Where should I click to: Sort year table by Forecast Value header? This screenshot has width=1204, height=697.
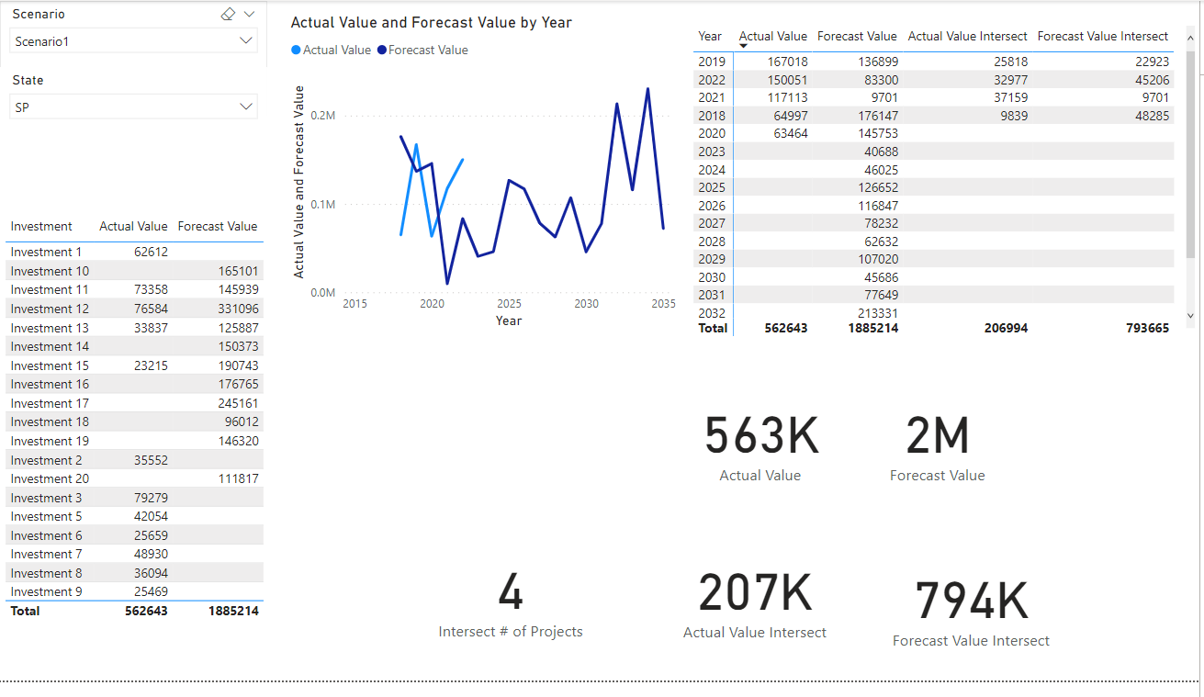point(857,37)
